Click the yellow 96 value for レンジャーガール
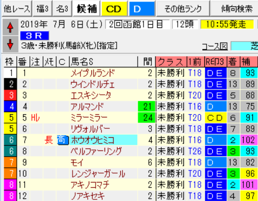This screenshot has width=258, height=201. tap(249, 174)
